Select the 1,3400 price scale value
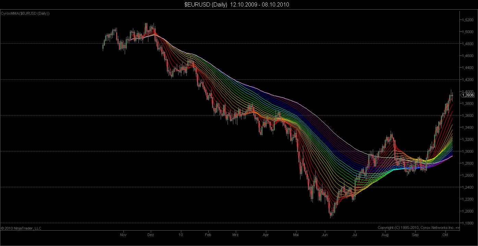 point(468,127)
